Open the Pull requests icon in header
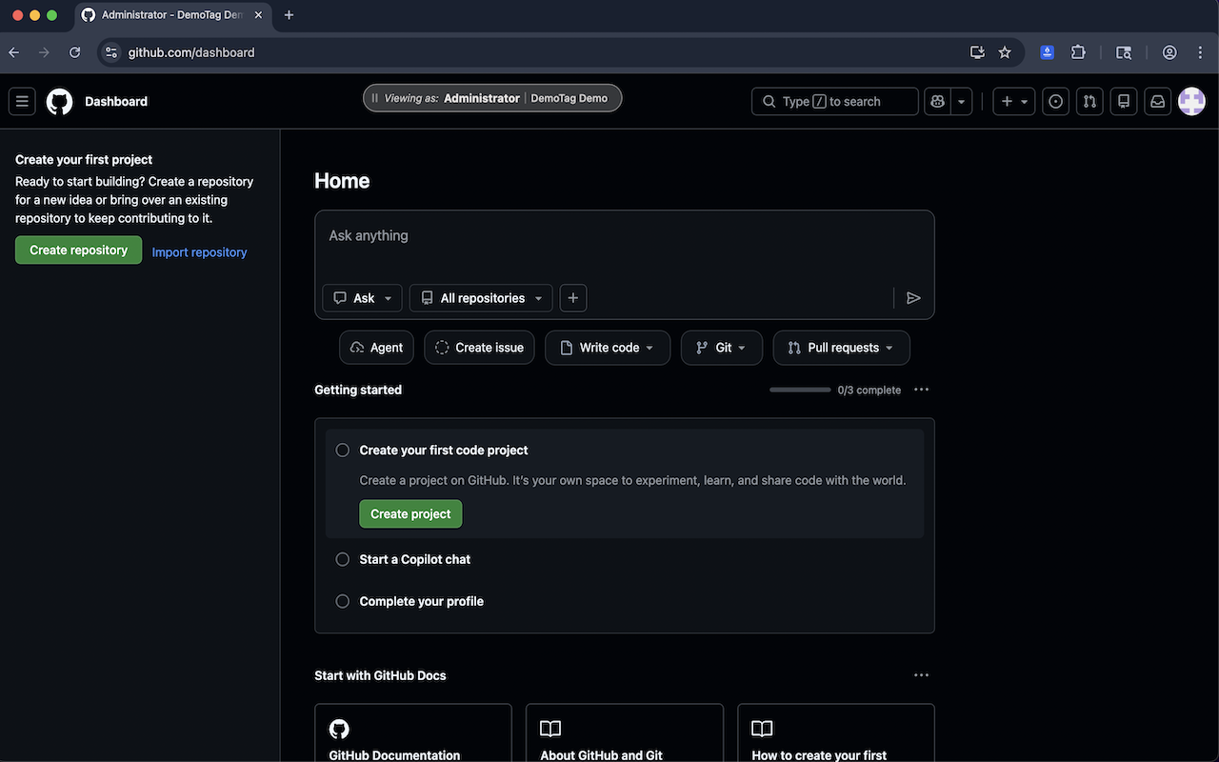This screenshot has width=1219, height=762. coord(1089,101)
